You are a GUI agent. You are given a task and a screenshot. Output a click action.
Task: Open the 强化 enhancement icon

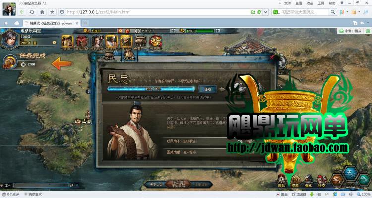[309, 180]
